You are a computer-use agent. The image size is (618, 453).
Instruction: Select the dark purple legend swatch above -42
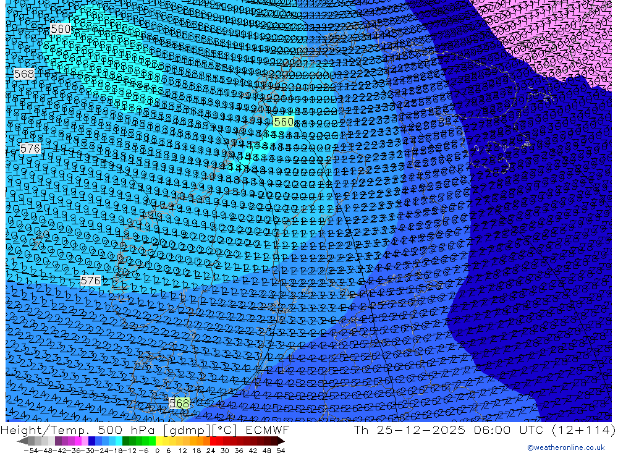coord(58,441)
